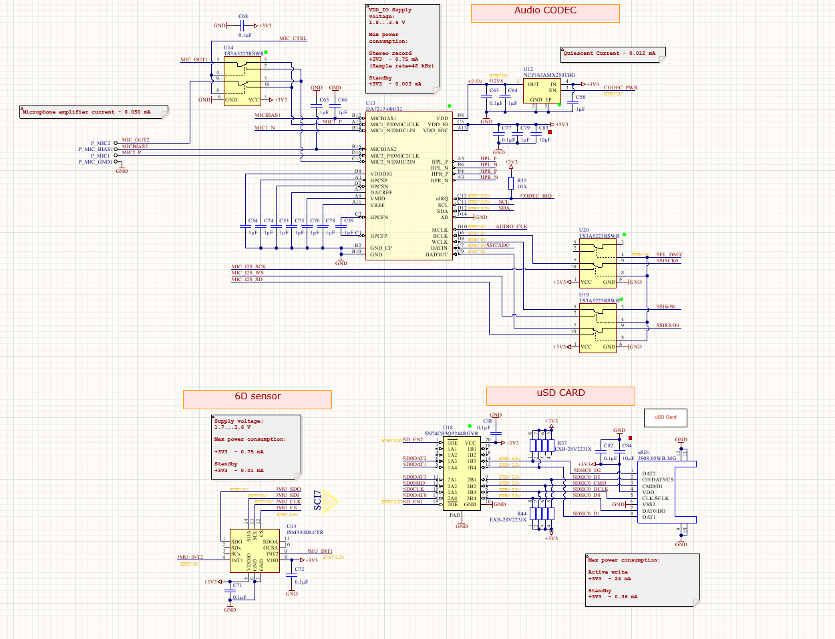Click the SSITXD0 net label
Image resolution: width=835 pixels, height=639 pixels.
(498, 245)
